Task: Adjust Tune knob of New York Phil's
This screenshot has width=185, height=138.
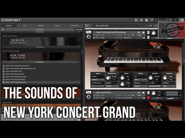Action: point(153,94)
